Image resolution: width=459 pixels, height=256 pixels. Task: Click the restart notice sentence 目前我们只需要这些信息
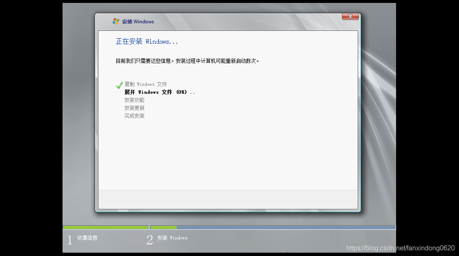[x=187, y=61]
